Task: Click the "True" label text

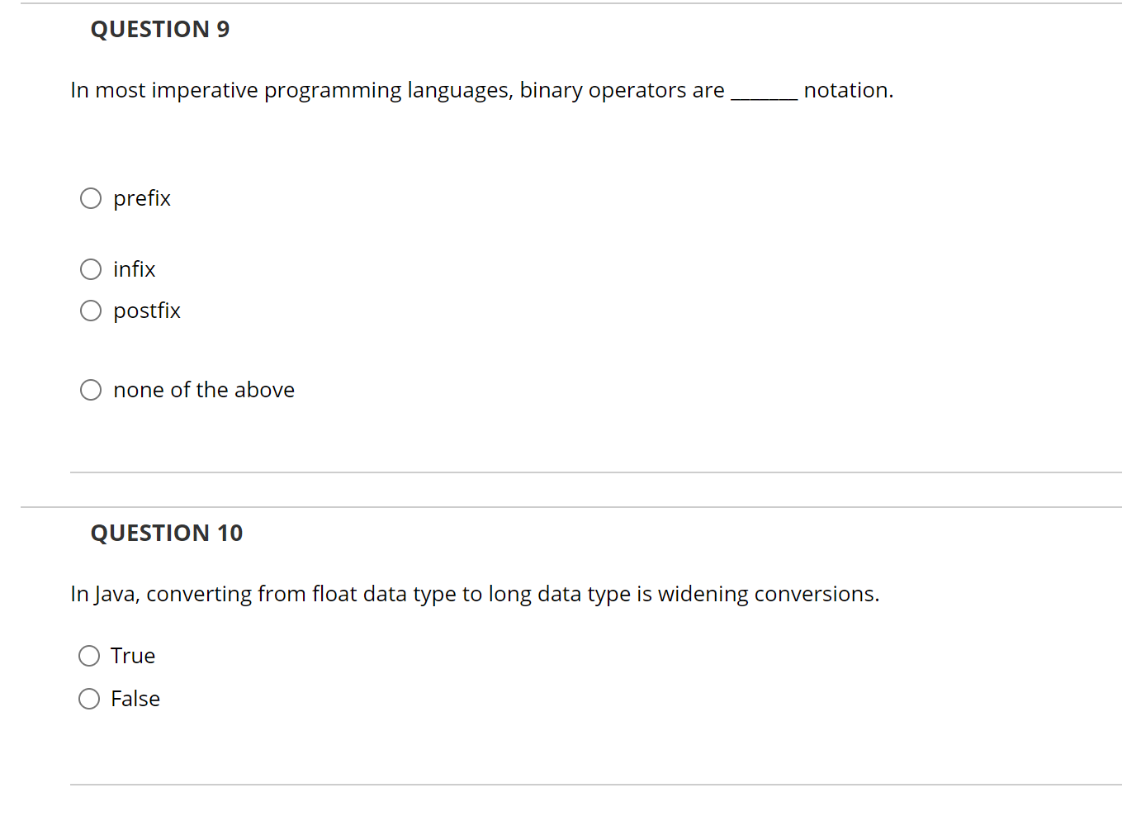Action: click(133, 656)
